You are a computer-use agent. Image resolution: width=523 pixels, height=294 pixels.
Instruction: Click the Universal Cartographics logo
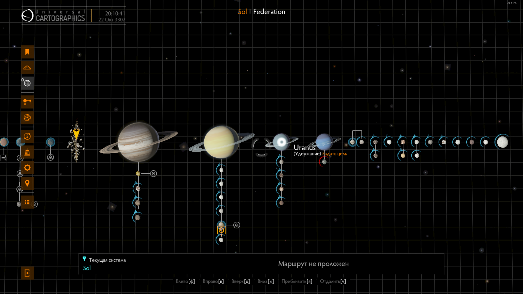[53, 16]
